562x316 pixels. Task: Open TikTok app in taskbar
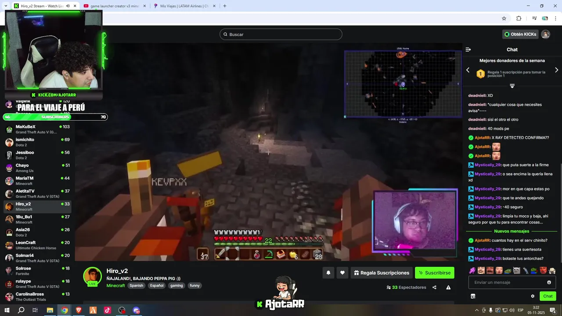pos(107,310)
